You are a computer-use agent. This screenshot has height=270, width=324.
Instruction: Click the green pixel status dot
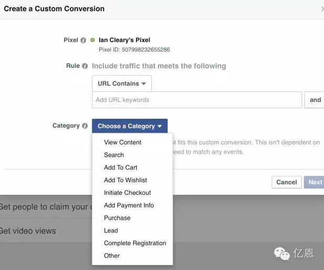click(92, 40)
